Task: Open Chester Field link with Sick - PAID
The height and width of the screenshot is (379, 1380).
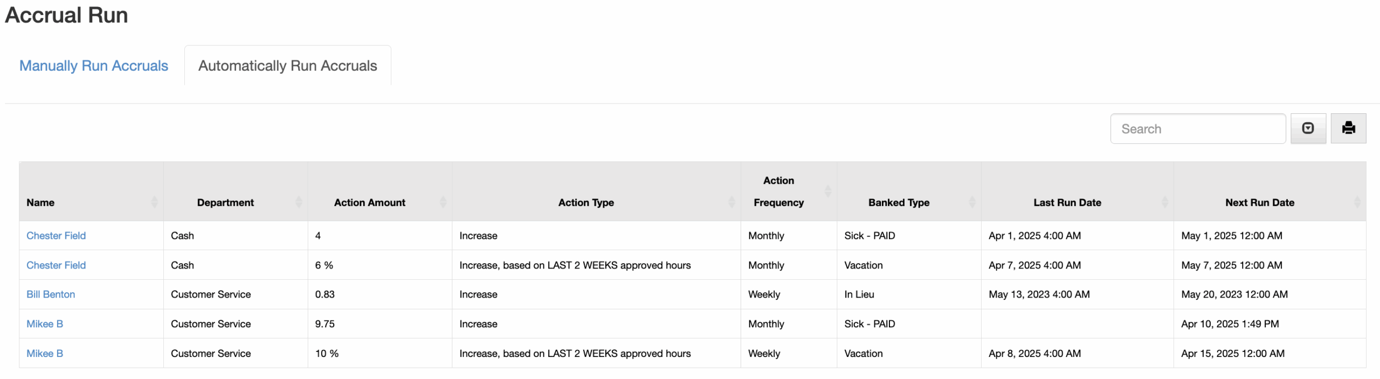Action: coord(56,236)
